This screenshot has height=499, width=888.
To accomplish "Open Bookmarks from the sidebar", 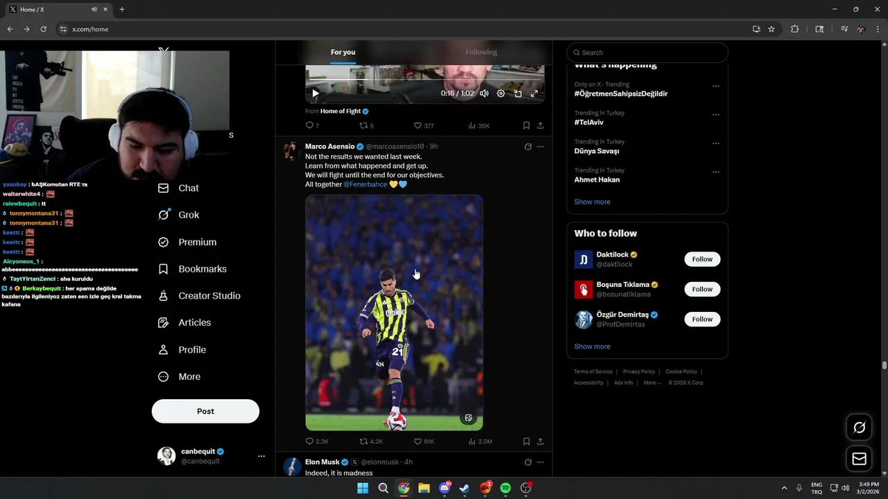I will pos(192,269).
